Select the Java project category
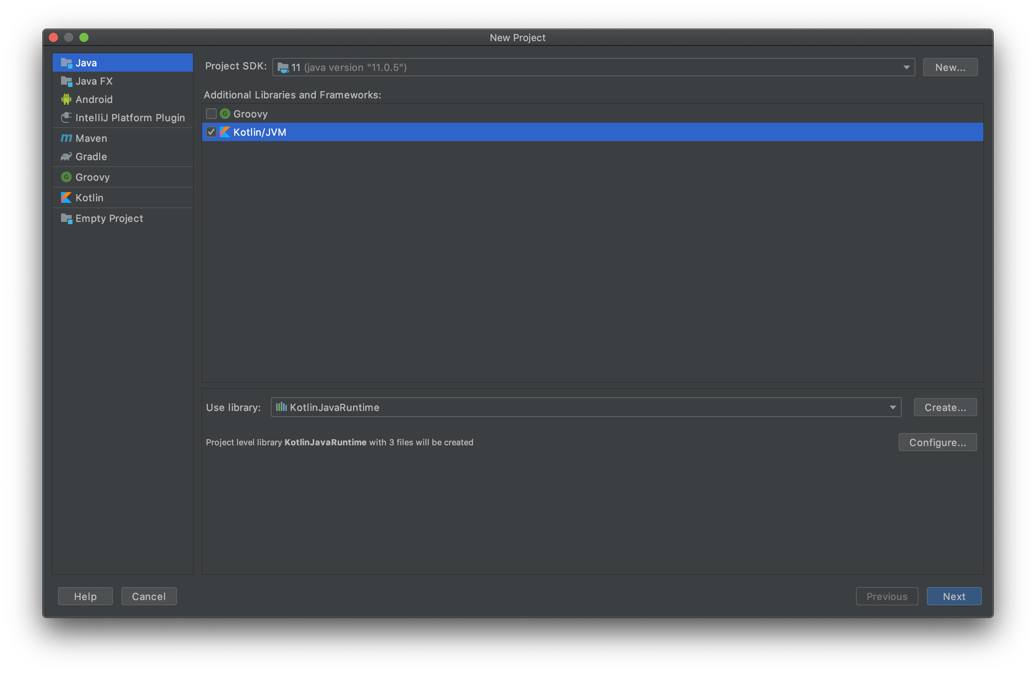The height and width of the screenshot is (674, 1036). click(x=123, y=63)
